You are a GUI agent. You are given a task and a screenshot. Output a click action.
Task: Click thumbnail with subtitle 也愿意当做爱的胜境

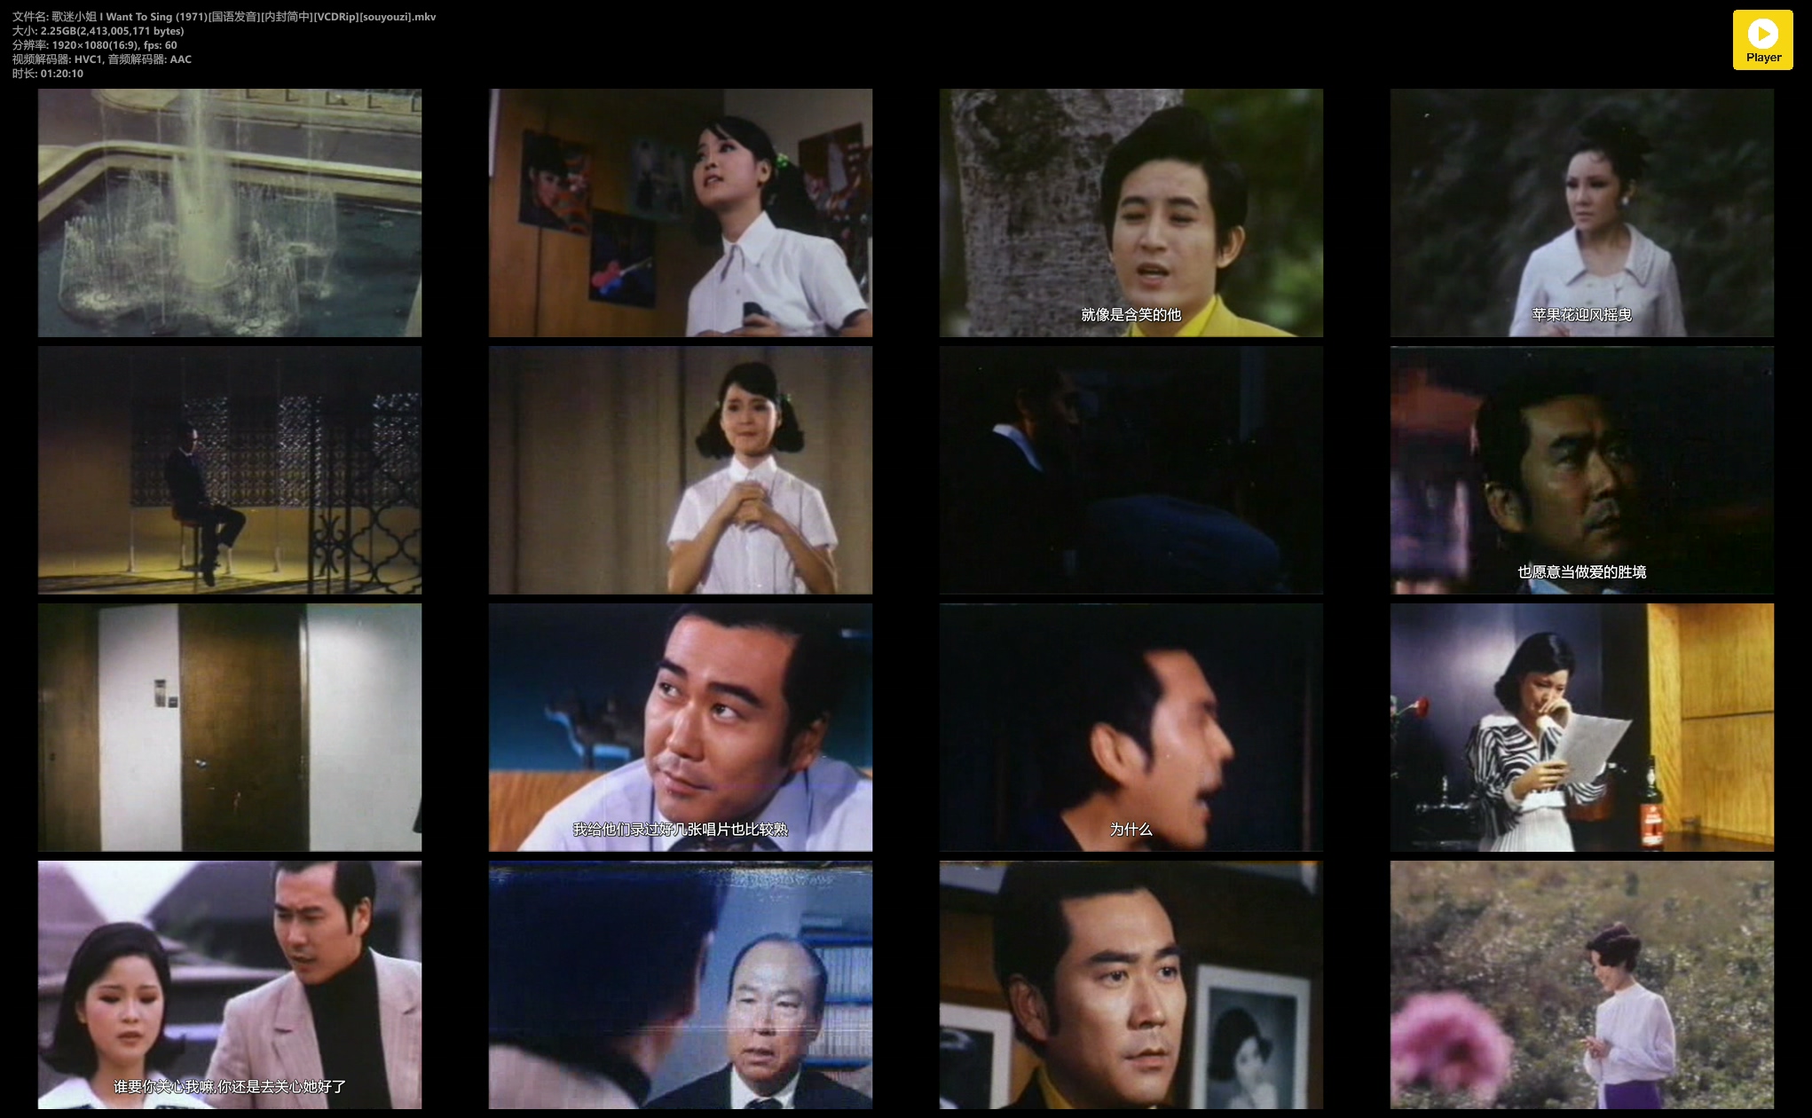pos(1582,469)
